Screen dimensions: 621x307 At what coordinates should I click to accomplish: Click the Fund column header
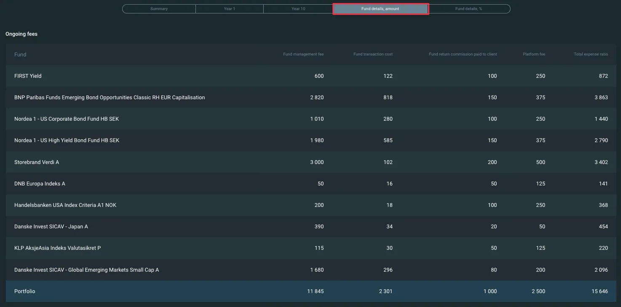coord(20,54)
